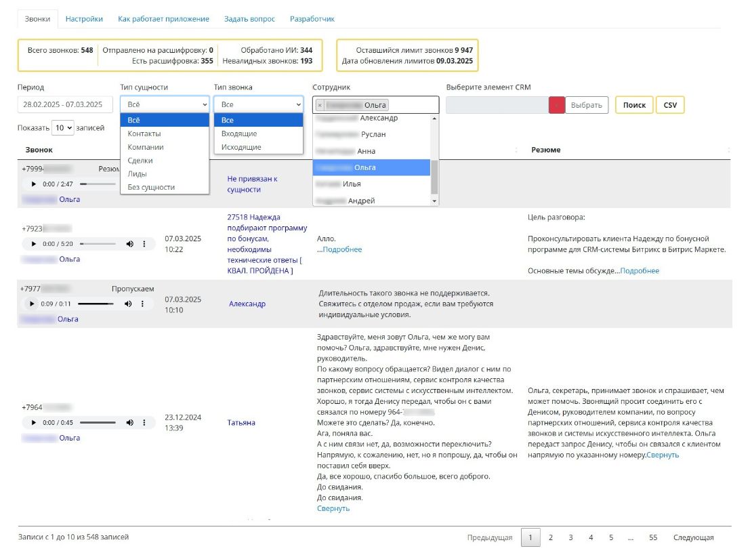Open the Разработчик tab
752x553 pixels.
point(312,19)
